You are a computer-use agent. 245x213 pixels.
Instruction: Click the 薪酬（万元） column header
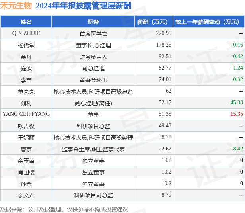154,22
